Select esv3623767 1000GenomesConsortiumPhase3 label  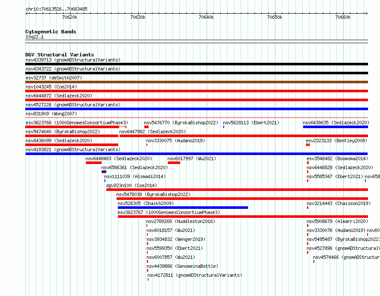coord(169,212)
